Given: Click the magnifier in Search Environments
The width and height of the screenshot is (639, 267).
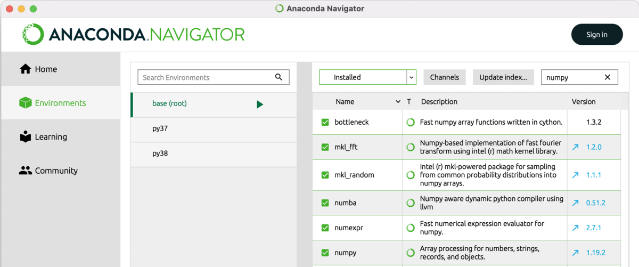Looking at the screenshot, I should 278,77.
